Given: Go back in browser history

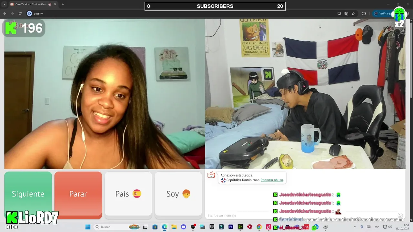Looking at the screenshot, I should (5, 14).
